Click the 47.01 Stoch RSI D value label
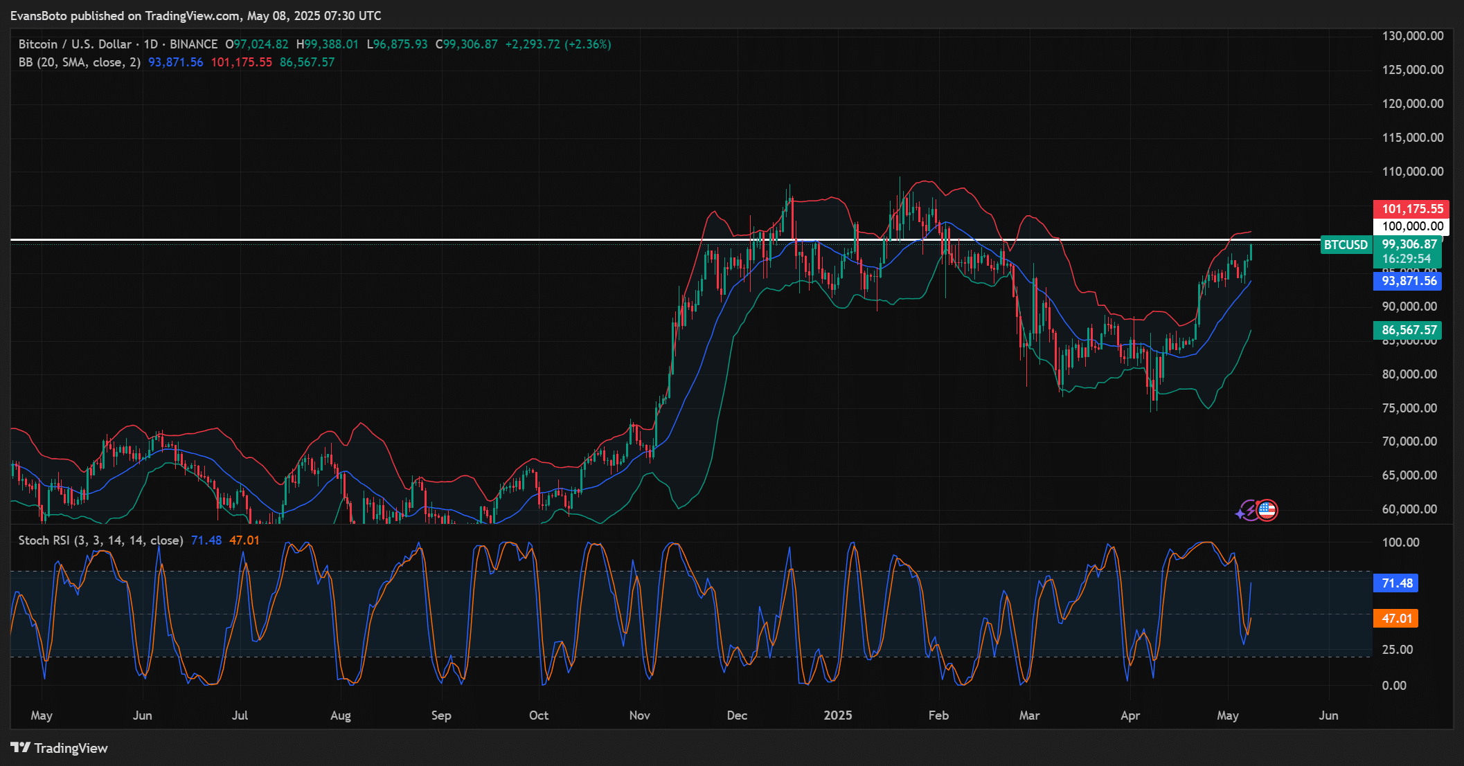Viewport: 1464px width, 766px height. point(1395,619)
